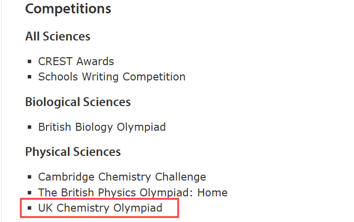Image resolution: width=354 pixels, height=222 pixels.
Task: Click the word "Home" in the Physics Olympiad link
Action: (212, 193)
